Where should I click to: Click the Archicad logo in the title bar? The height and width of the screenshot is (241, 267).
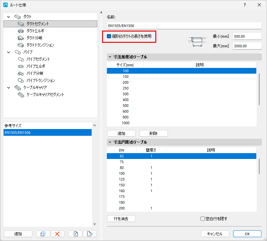(5, 5)
